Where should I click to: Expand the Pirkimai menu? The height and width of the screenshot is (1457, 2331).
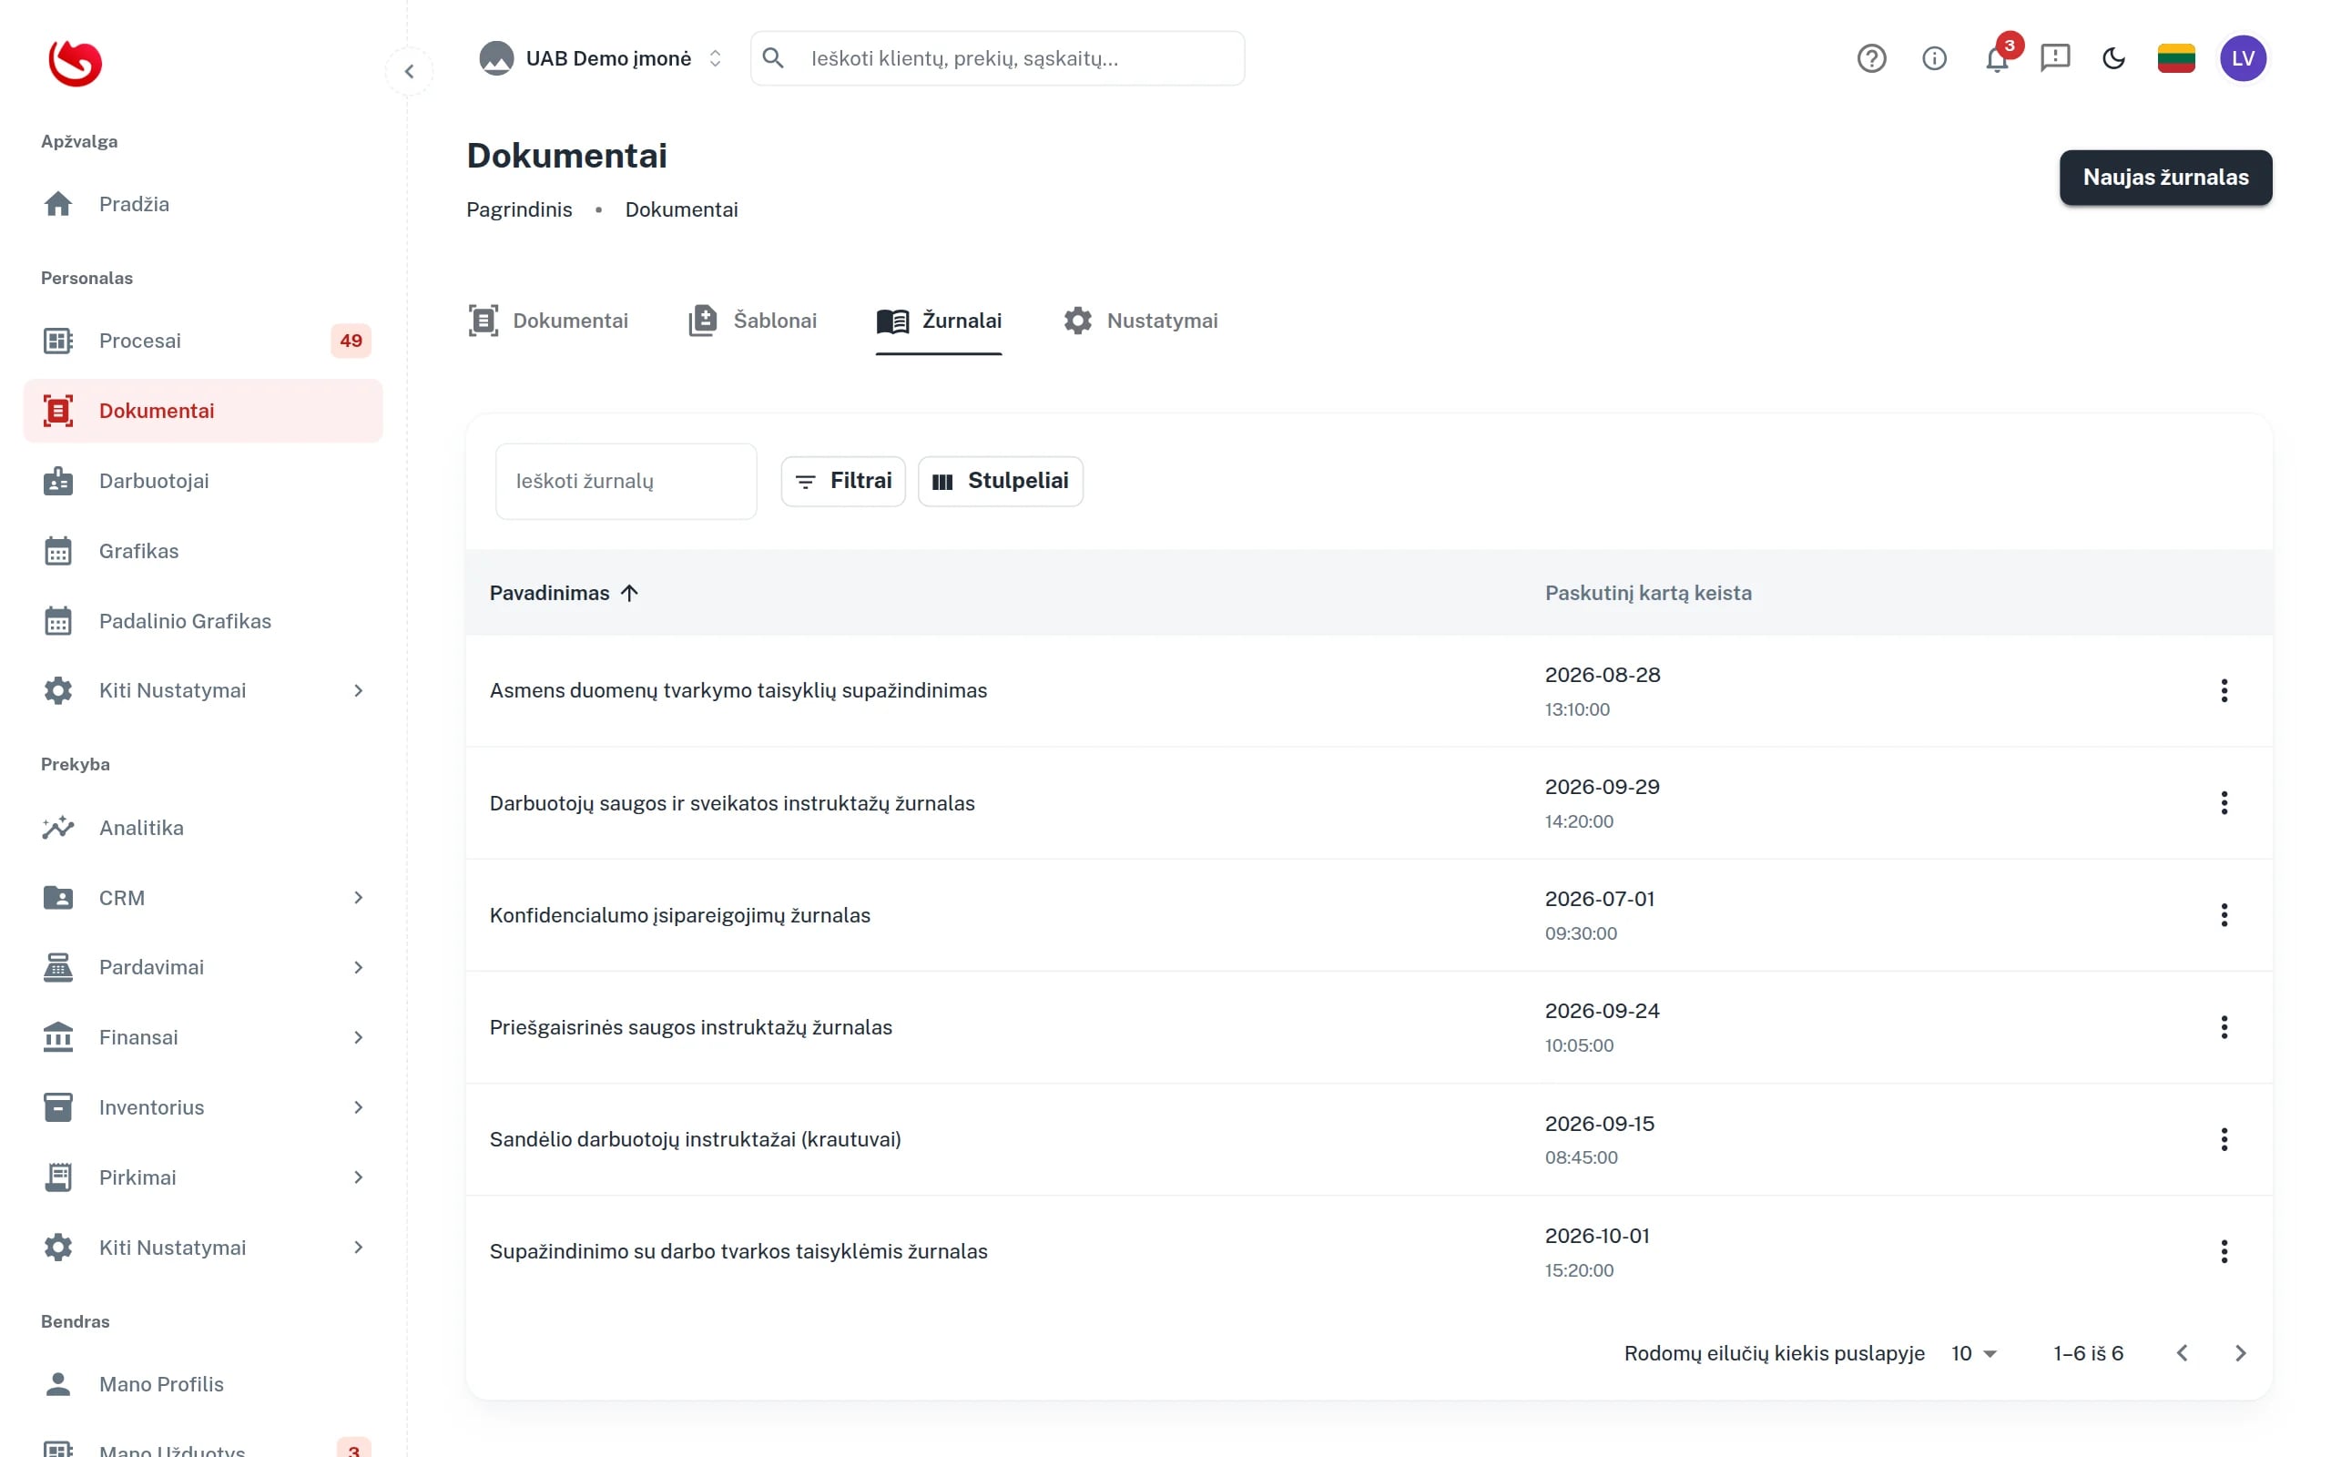(203, 1177)
